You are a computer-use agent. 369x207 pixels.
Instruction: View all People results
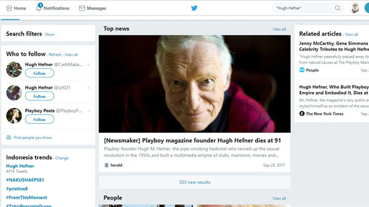point(279,198)
